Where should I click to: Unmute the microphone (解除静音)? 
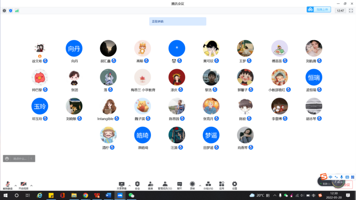coord(8,185)
